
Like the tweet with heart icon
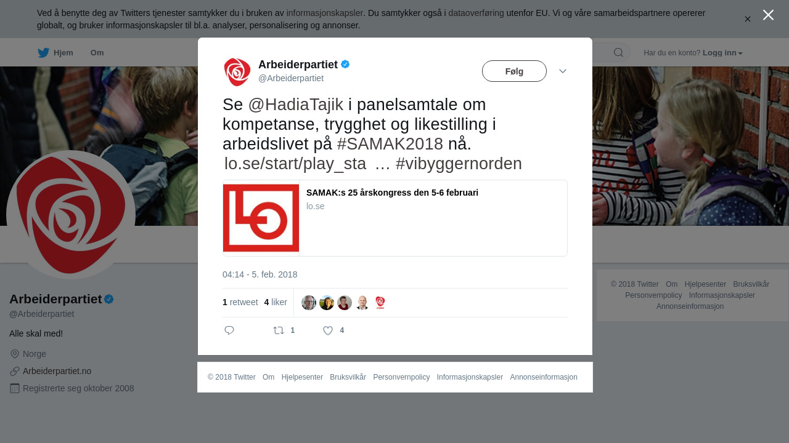point(328,330)
